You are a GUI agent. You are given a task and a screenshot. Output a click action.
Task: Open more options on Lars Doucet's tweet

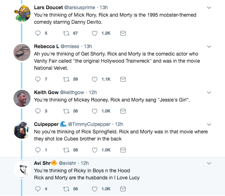(x=209, y=7)
